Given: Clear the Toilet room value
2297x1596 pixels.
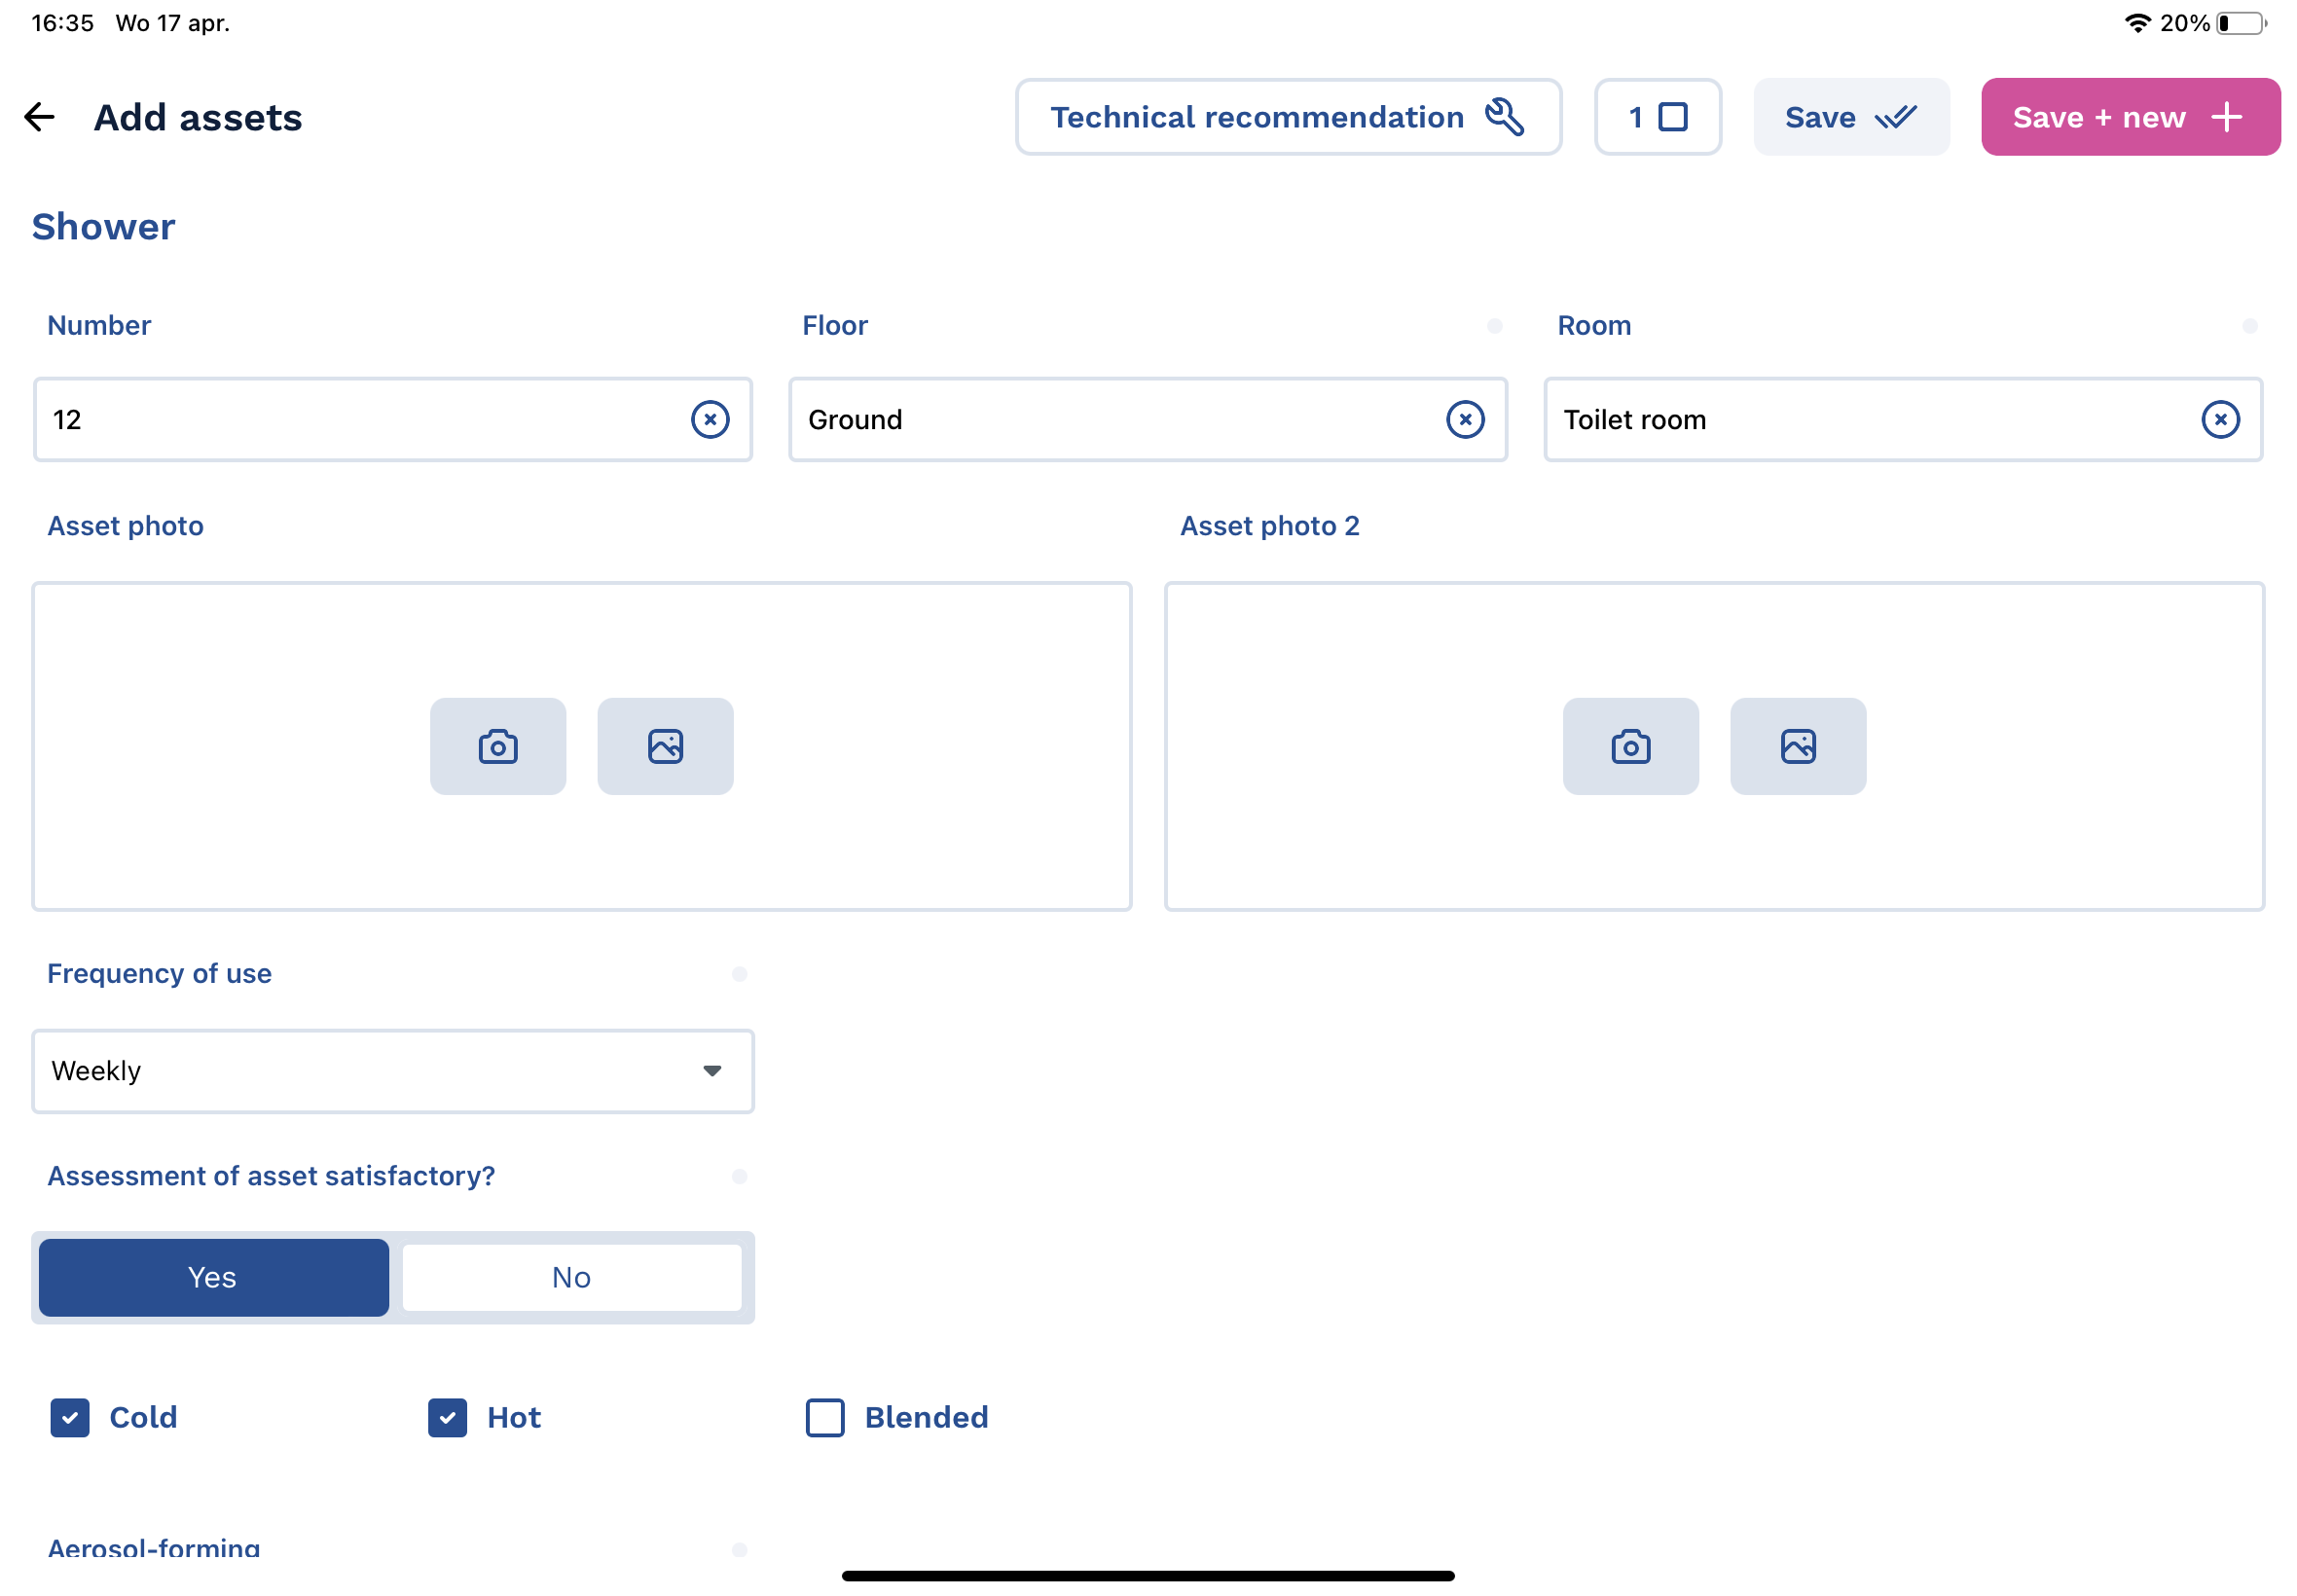Looking at the screenshot, I should click(2219, 419).
